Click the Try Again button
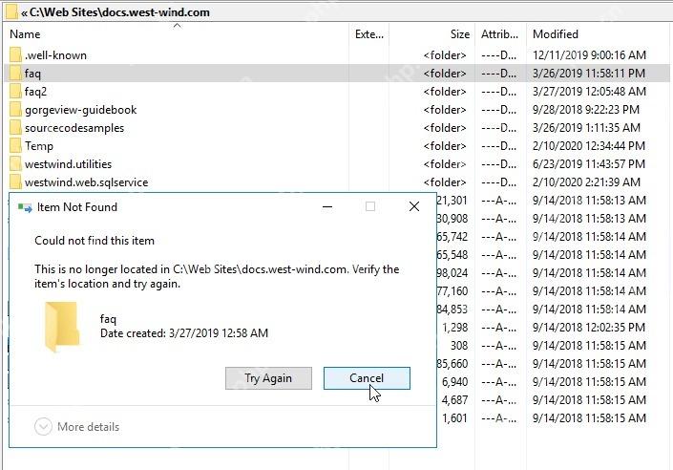This screenshot has height=470, width=673. (x=268, y=378)
